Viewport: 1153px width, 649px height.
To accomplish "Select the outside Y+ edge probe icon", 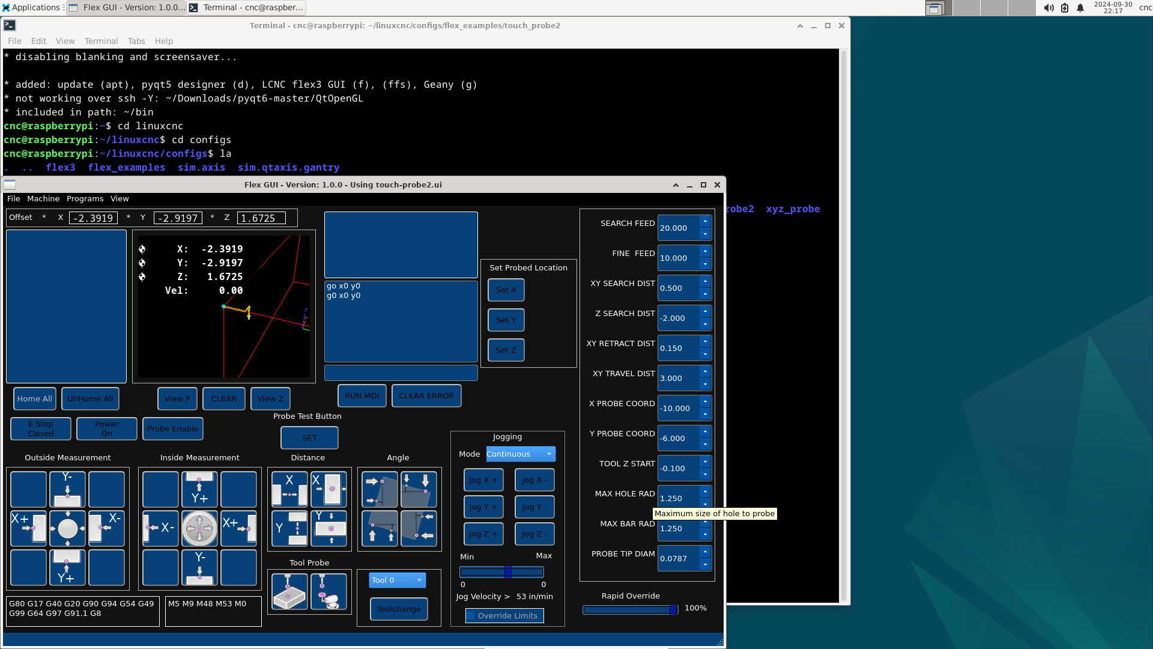I will (x=67, y=567).
